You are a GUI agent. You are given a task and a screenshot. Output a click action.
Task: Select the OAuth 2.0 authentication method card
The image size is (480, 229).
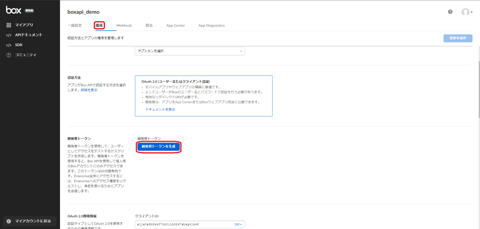(203, 95)
